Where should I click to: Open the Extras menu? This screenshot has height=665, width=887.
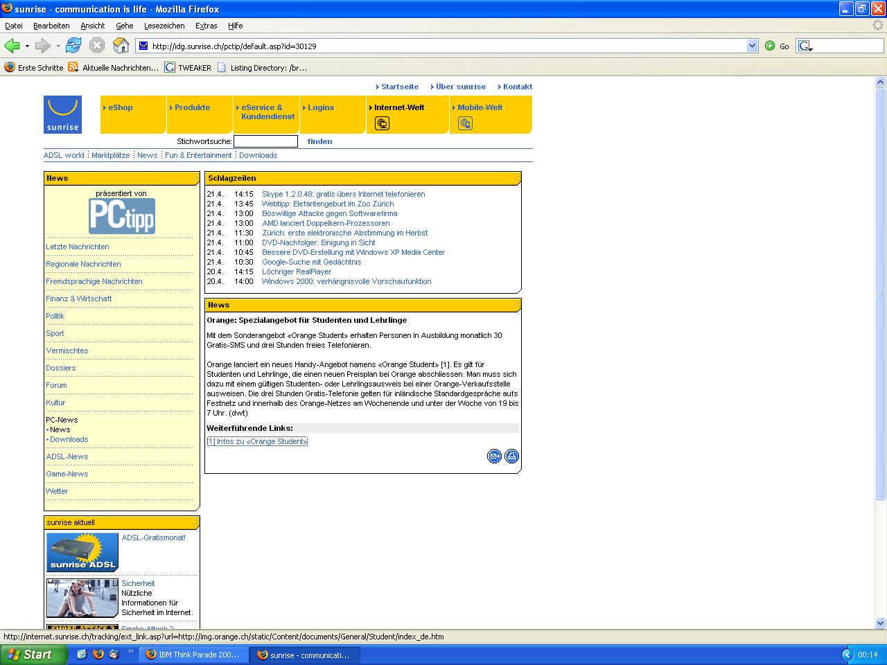206,26
